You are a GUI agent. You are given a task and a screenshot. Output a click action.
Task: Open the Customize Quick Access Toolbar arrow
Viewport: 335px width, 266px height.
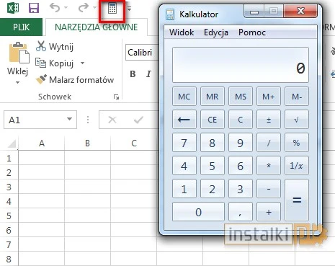[129, 9]
